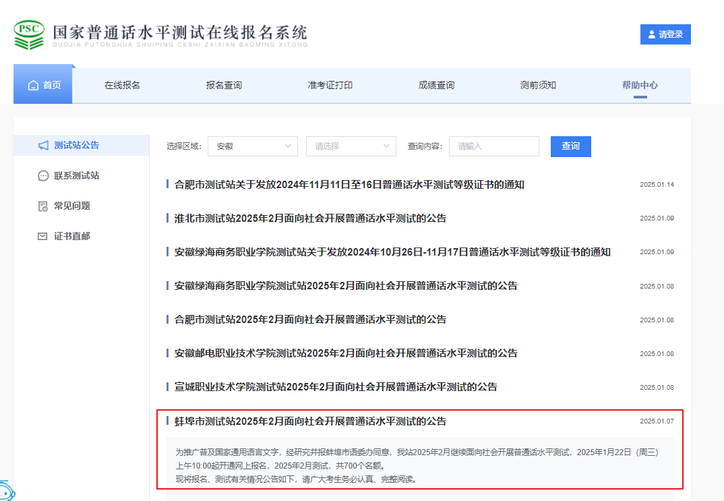Open 安徽绿海商务职业学院2025年2月测试公告
The image size is (724, 501).
tap(346, 286)
